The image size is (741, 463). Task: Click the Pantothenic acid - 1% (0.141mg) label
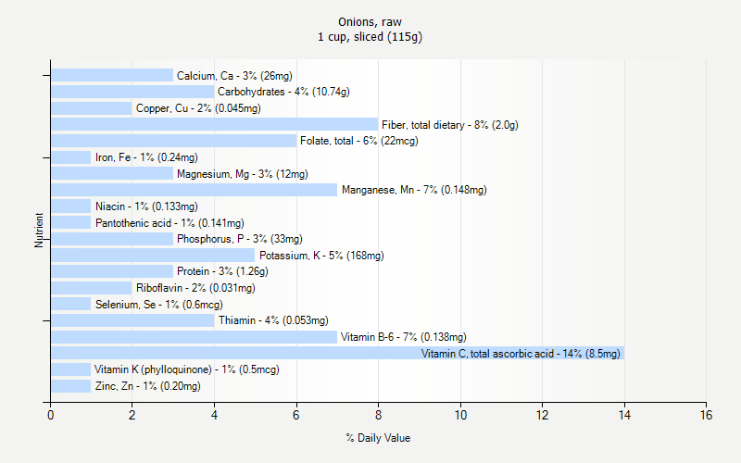[170, 223]
